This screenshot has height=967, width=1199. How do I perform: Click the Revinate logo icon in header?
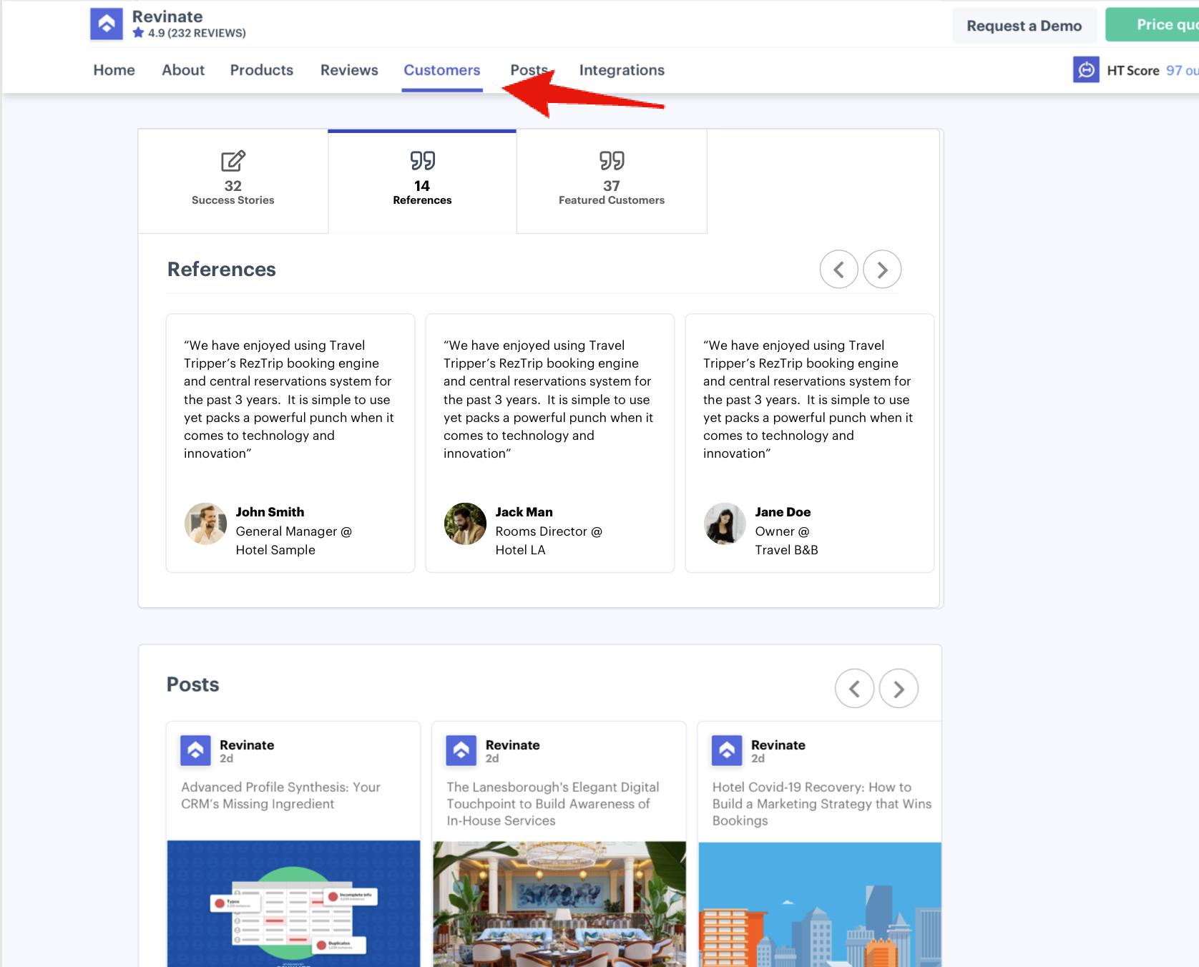click(107, 24)
